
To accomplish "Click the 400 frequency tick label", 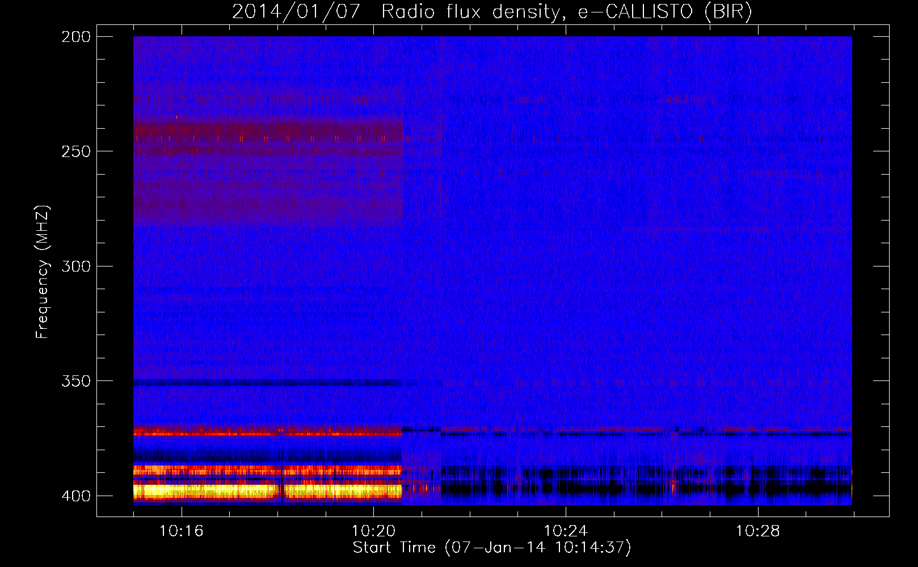I will tap(76, 496).
